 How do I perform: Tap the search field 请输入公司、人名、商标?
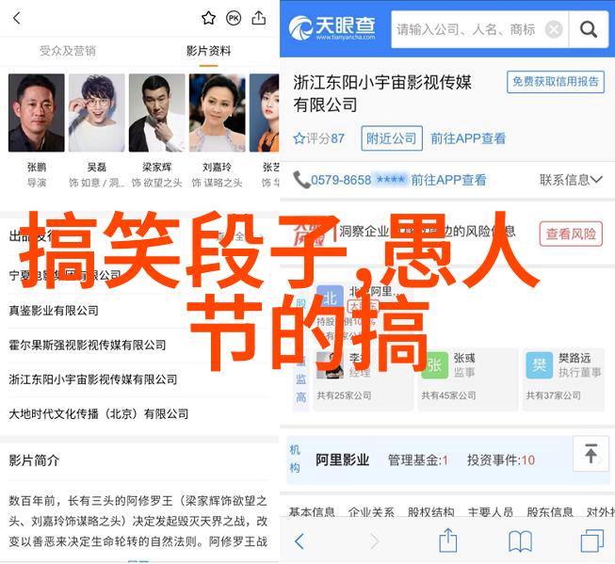[x=467, y=29]
